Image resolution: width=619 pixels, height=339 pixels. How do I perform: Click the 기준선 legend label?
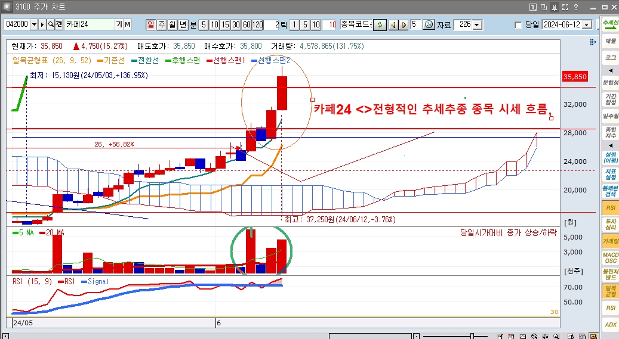(x=112, y=60)
